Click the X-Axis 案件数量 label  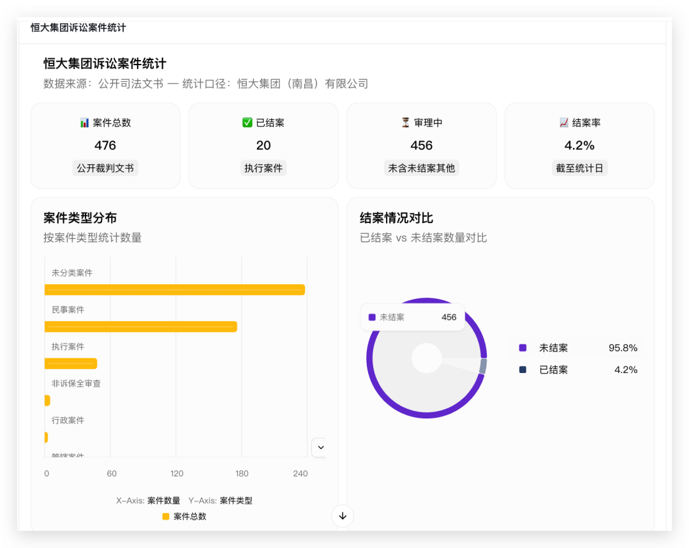(x=148, y=501)
